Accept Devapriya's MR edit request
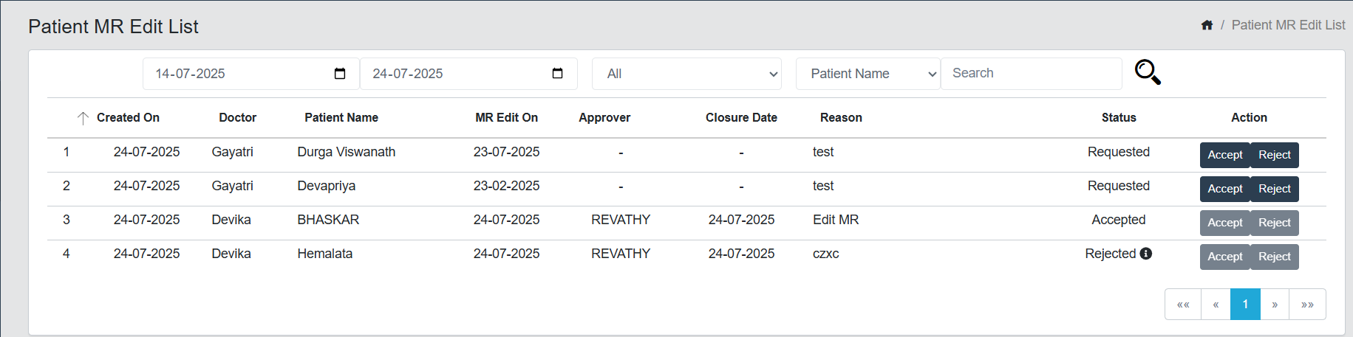Screen dimensions: 1353x337 click(1224, 189)
